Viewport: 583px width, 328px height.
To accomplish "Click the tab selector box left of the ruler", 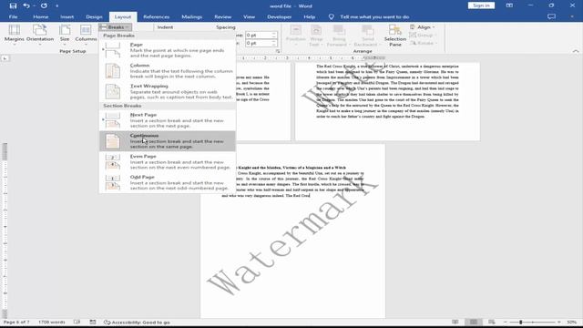I will 5,58.
